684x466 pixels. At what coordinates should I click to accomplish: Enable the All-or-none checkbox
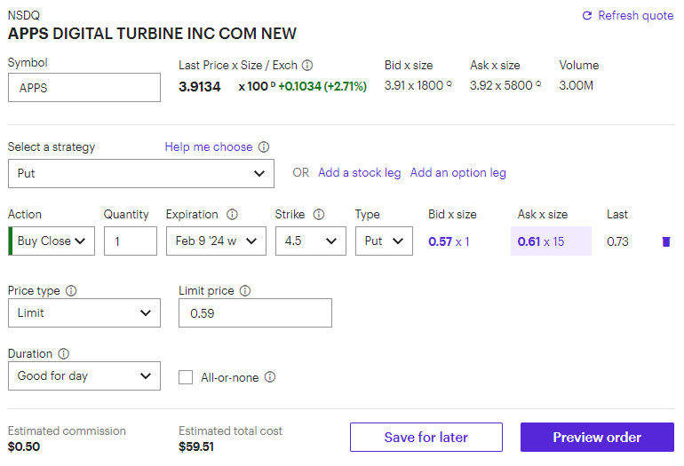pos(186,377)
